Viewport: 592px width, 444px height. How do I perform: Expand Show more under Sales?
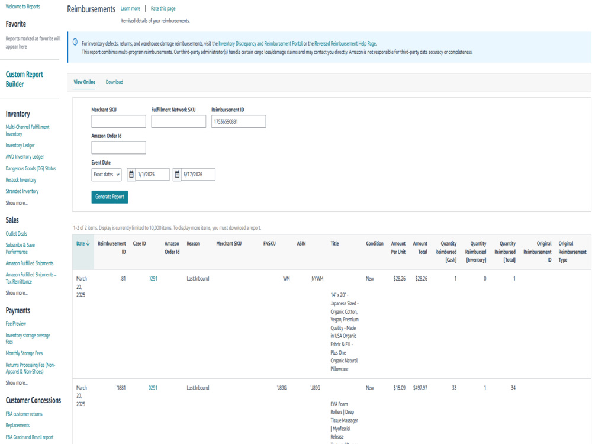(17, 293)
